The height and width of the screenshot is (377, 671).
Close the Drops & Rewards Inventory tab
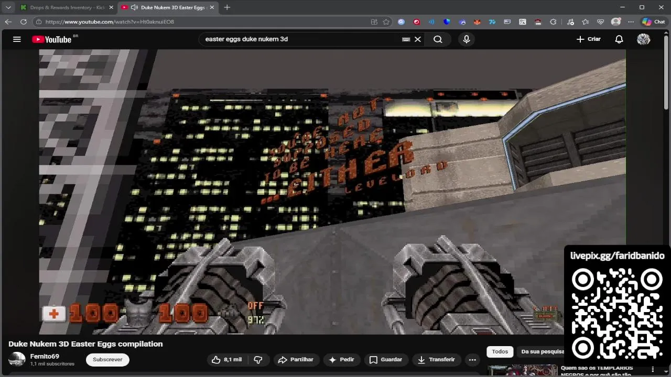(111, 7)
